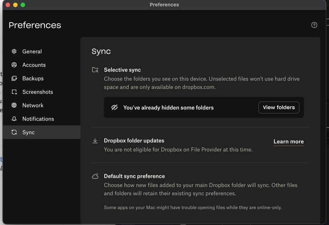329x225 pixels.
Task: Minimize the window using the yellow button
Action: tap(15, 5)
